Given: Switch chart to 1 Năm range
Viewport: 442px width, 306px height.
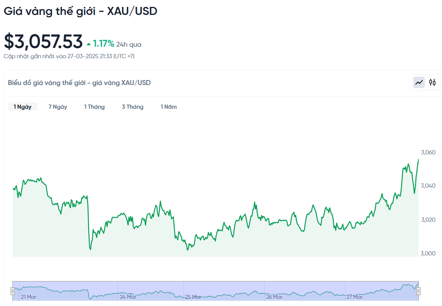Looking at the screenshot, I should [169, 107].
